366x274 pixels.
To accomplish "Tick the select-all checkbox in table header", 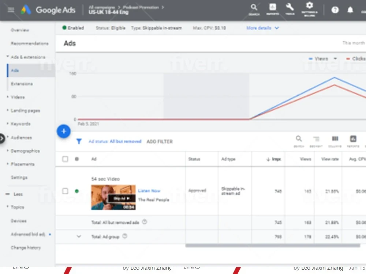I will pos(65,159).
